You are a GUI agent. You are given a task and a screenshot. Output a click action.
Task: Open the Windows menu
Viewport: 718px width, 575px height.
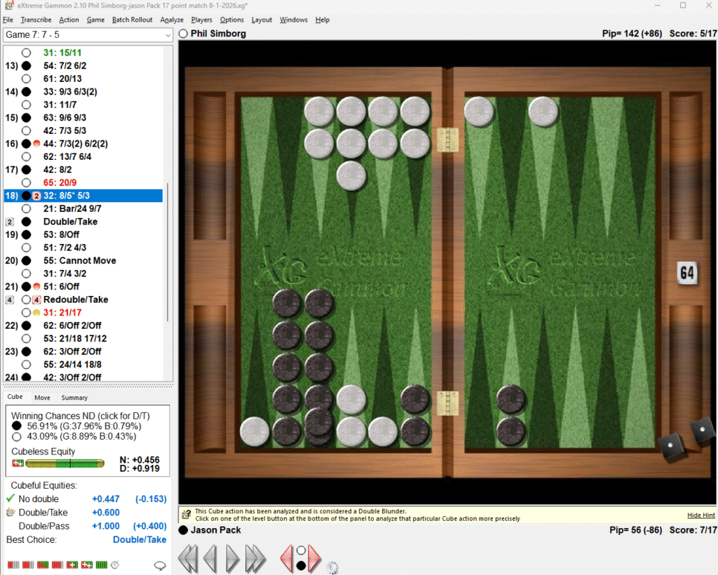click(294, 20)
